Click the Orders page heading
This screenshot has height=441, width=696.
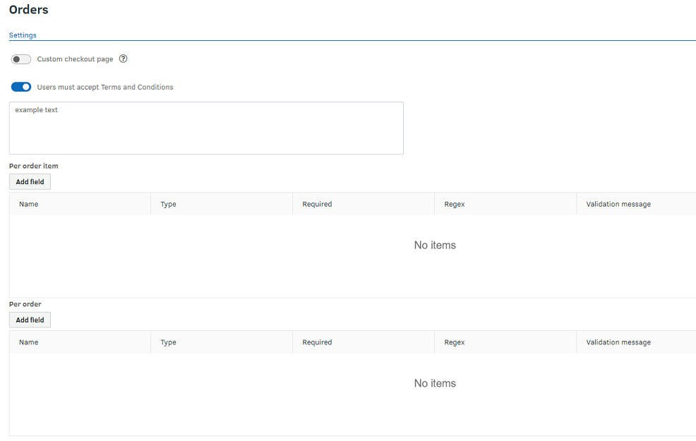point(28,9)
